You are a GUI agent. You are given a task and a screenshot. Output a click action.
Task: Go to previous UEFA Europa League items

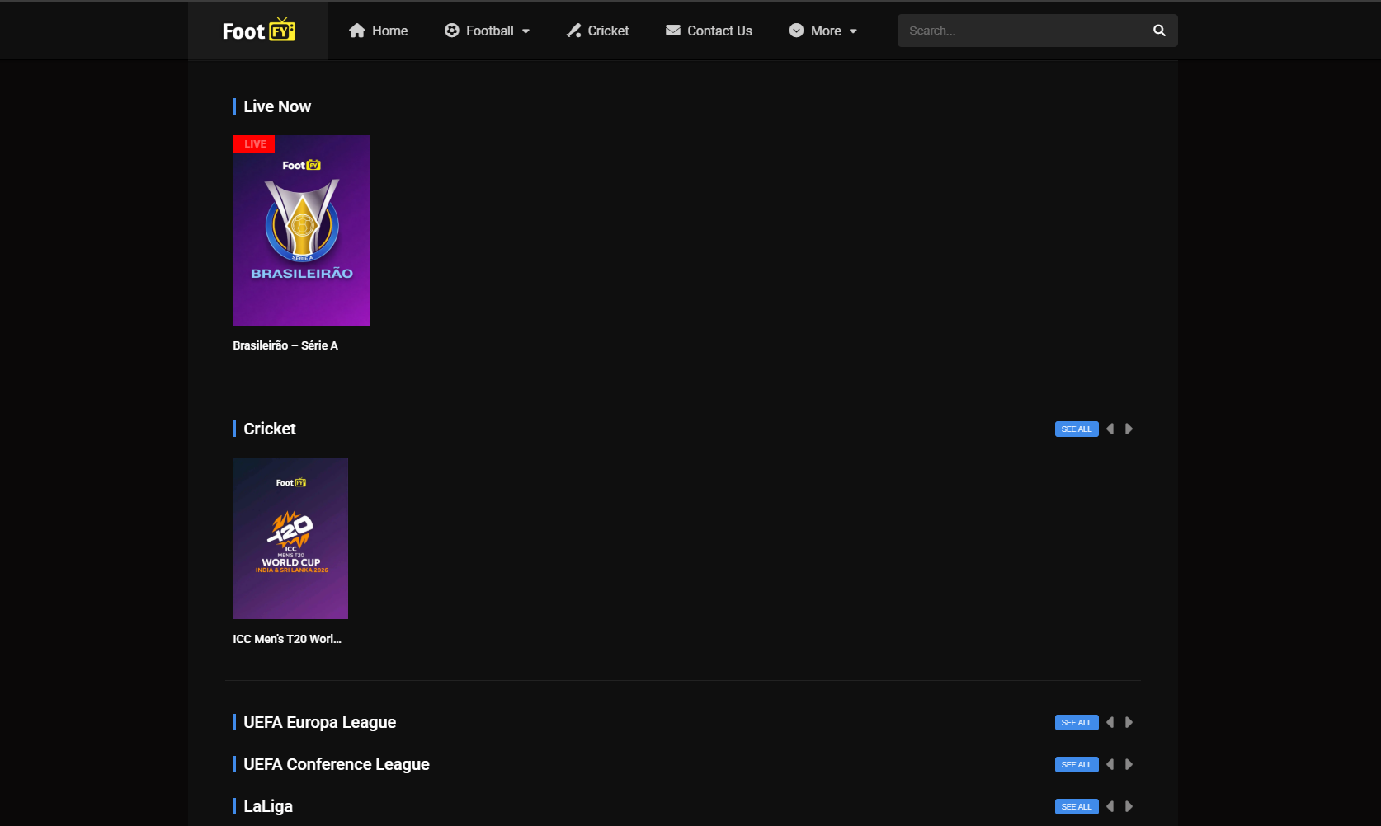pos(1110,722)
